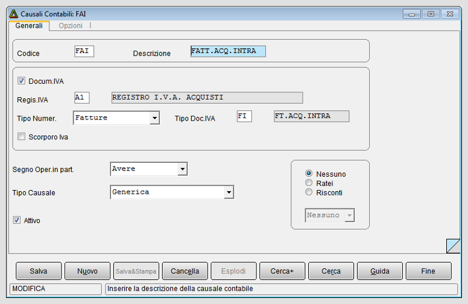
Task: Click the Cerca button
Action: click(331, 271)
